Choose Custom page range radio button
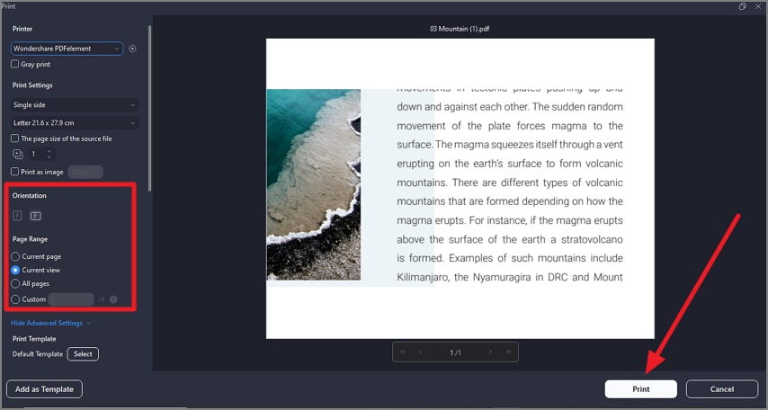The image size is (768, 410). pyautogui.click(x=15, y=299)
